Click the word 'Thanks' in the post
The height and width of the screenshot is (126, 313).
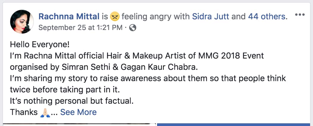click(x=23, y=112)
